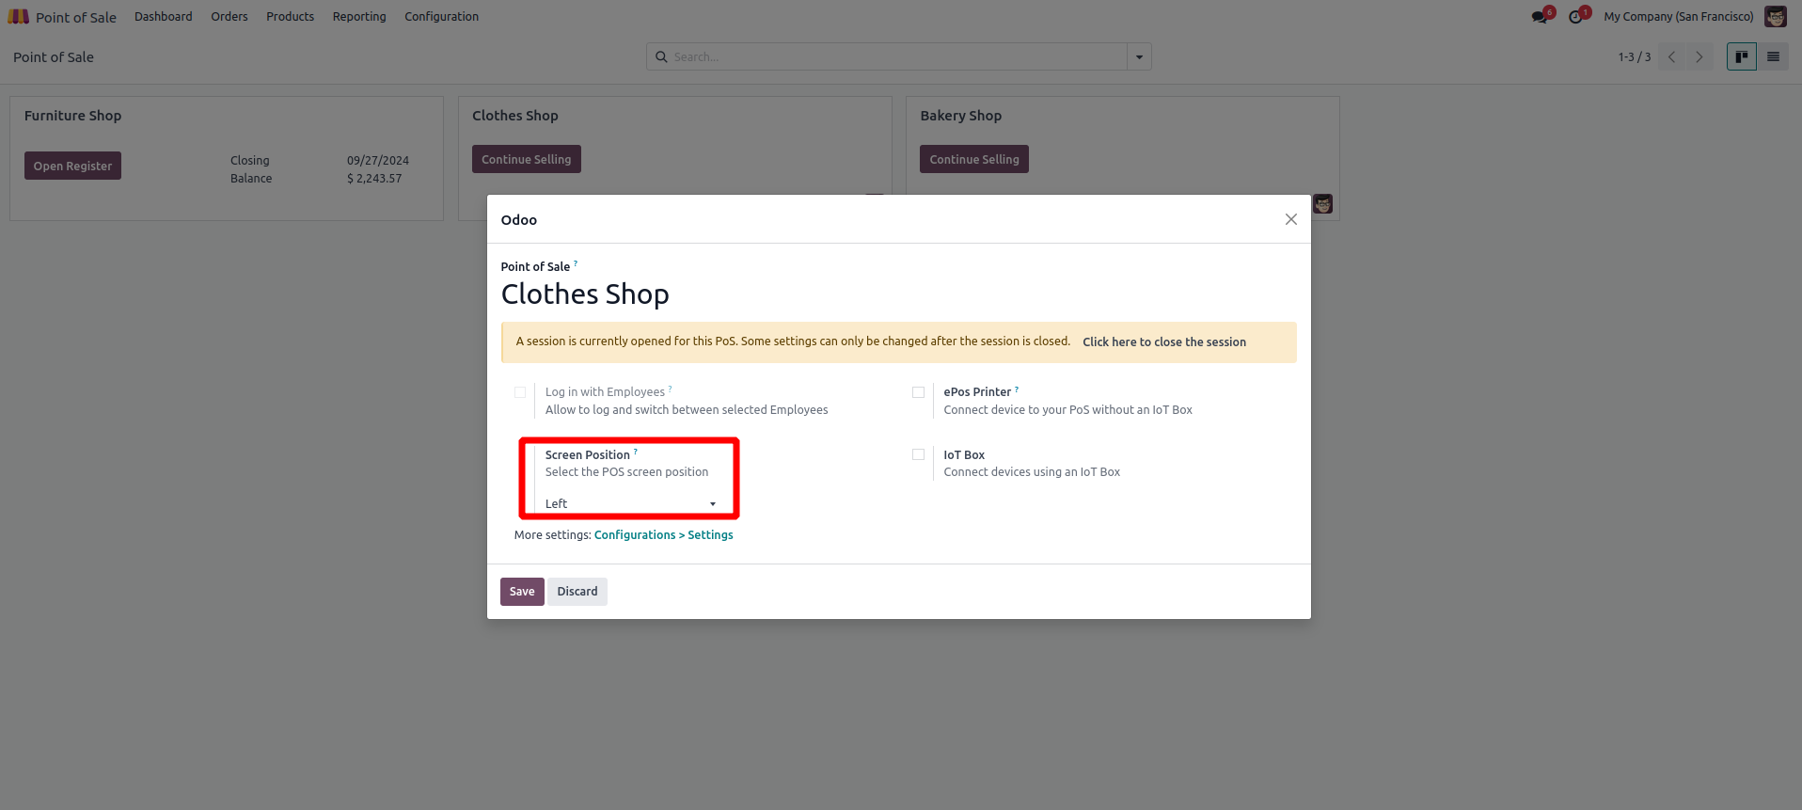
Task: Click the close the session link
Action: click(x=1163, y=342)
